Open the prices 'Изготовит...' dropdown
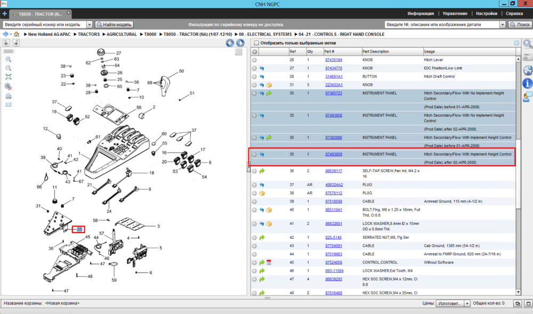This screenshot has height=314, width=533. pos(467,303)
